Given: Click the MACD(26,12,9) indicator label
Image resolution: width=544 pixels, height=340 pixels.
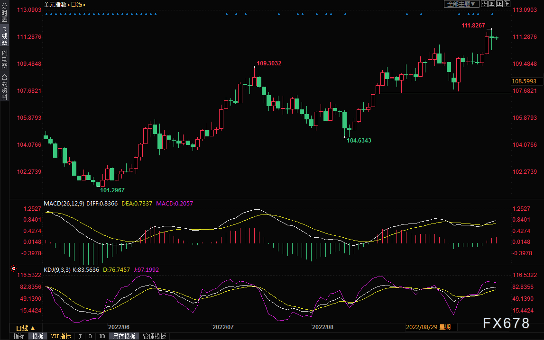Looking at the screenshot, I should click(64, 204).
